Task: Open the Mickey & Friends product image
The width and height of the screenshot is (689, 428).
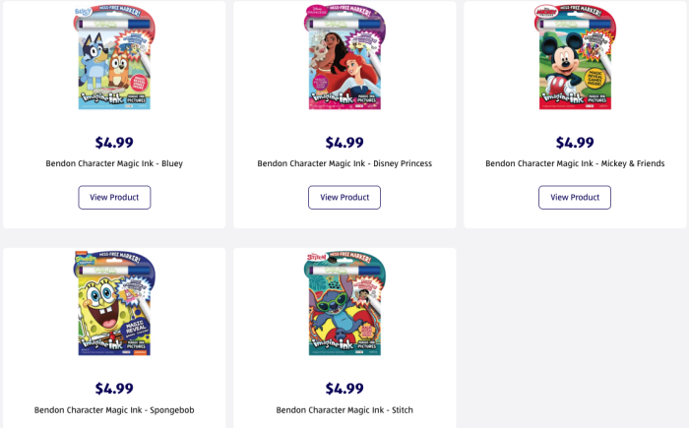Action: click(x=575, y=57)
